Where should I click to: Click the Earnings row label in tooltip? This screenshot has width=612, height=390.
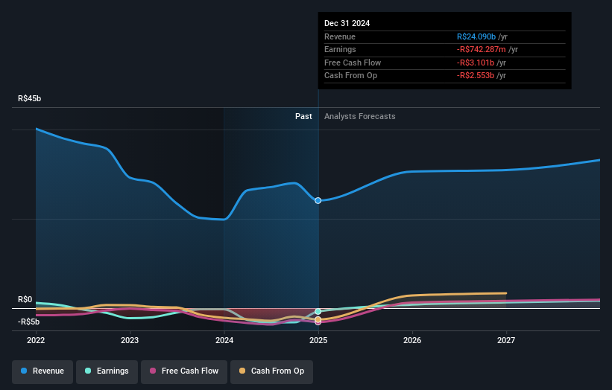coord(340,49)
